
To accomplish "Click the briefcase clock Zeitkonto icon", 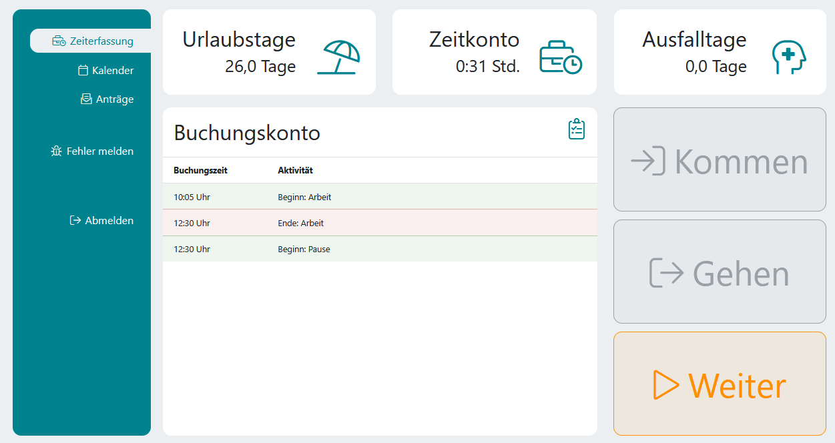I will click(560, 57).
